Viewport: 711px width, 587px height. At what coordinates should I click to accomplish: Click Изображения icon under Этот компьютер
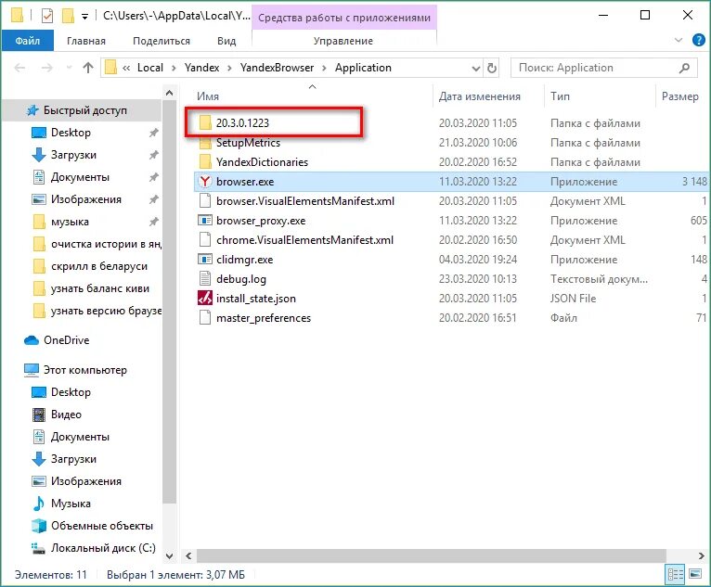[39, 481]
